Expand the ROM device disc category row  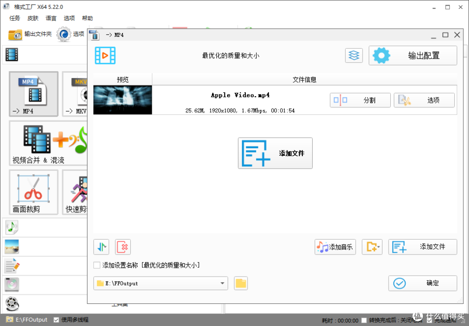tap(12, 284)
